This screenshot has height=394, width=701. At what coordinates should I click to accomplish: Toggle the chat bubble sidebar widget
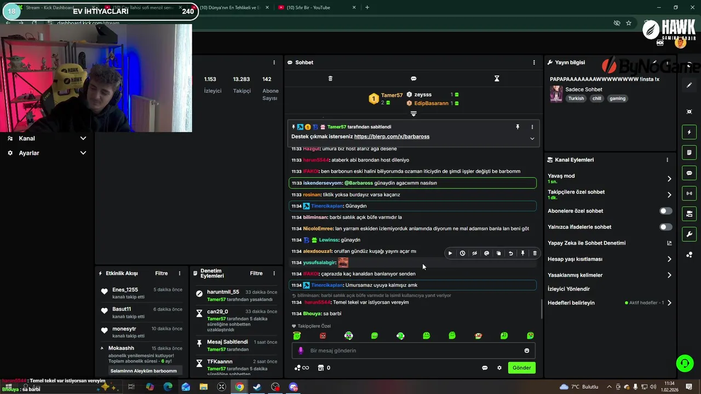tap(689, 173)
